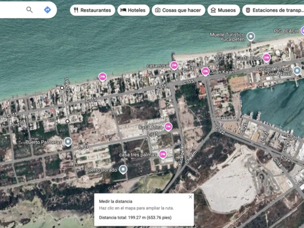The width and height of the screenshot is (304, 228).
Task: Select the casa tres palmas pin
Action: (162, 154)
